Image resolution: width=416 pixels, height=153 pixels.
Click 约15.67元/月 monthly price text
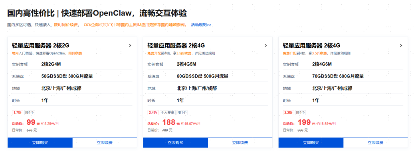click(x=191, y=124)
